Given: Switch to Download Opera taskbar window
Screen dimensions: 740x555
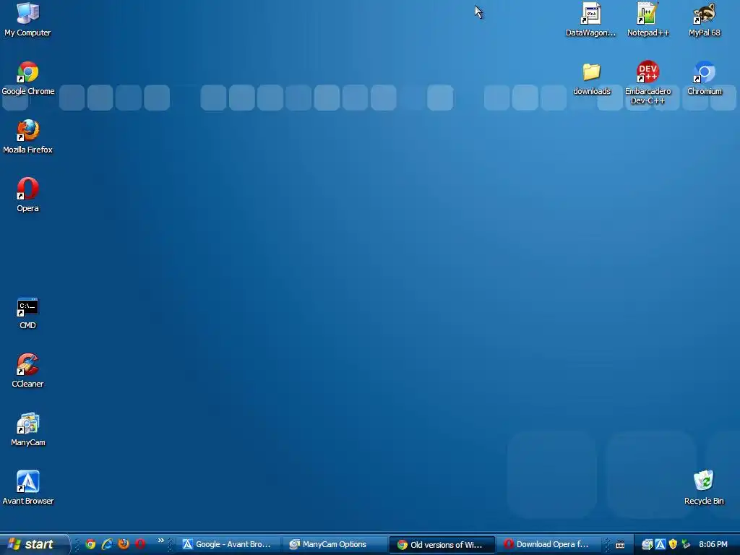Looking at the screenshot, I should coord(549,544).
